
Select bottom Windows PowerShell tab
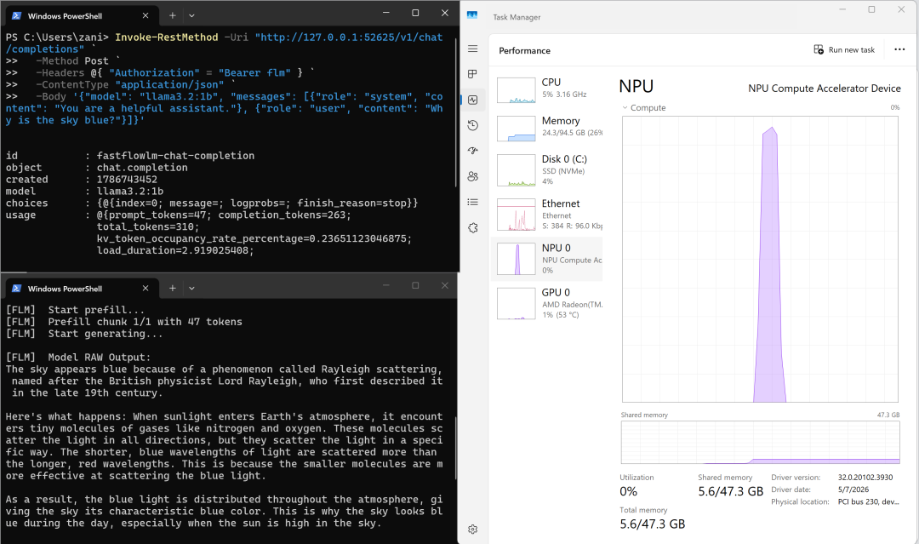point(81,288)
